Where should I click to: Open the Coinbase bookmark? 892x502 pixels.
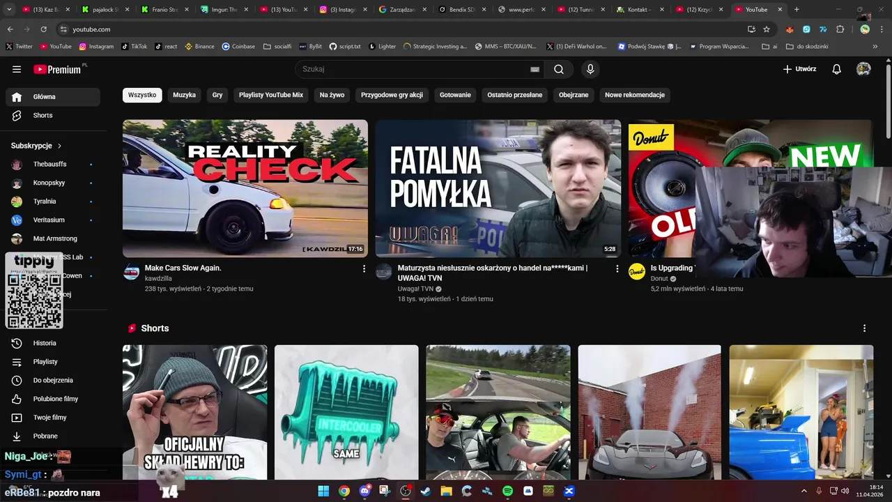click(x=238, y=47)
